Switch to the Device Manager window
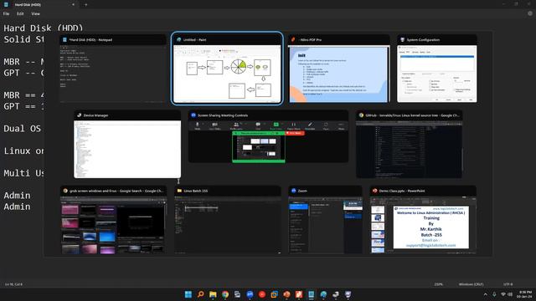536x301 pixels. 127,145
